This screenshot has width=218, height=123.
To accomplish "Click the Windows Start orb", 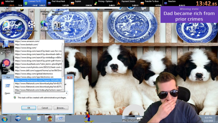I will point(4,119).
